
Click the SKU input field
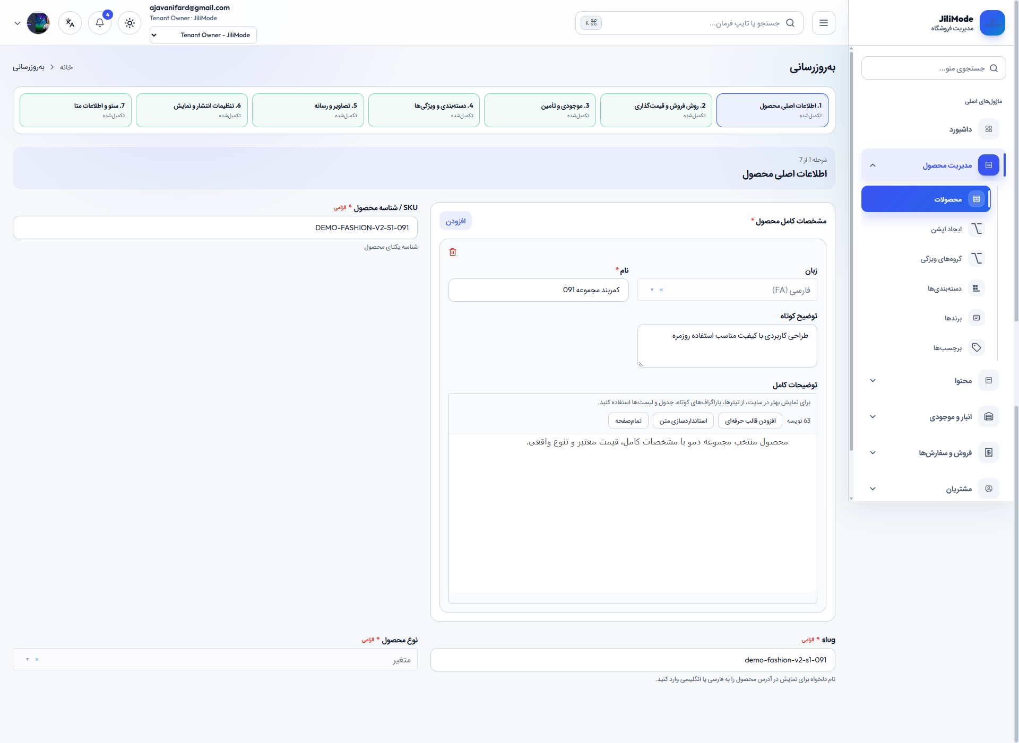[215, 228]
